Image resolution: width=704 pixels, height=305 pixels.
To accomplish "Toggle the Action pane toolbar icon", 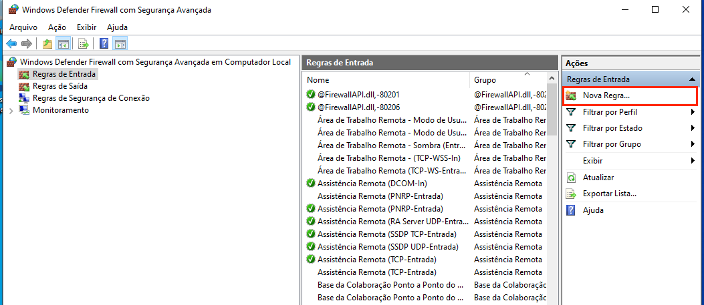I will 120,43.
